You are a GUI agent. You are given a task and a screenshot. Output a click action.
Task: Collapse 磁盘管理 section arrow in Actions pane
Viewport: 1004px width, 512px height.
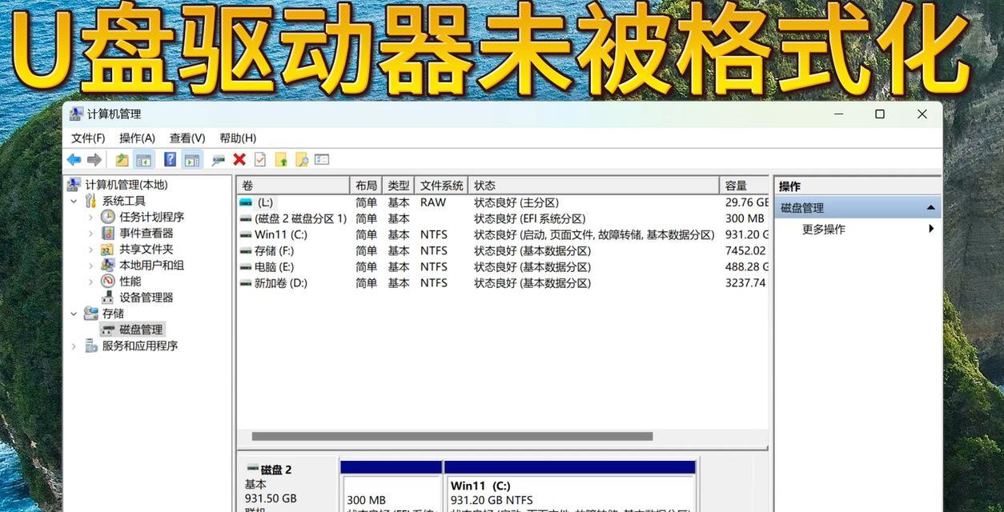click(x=930, y=208)
